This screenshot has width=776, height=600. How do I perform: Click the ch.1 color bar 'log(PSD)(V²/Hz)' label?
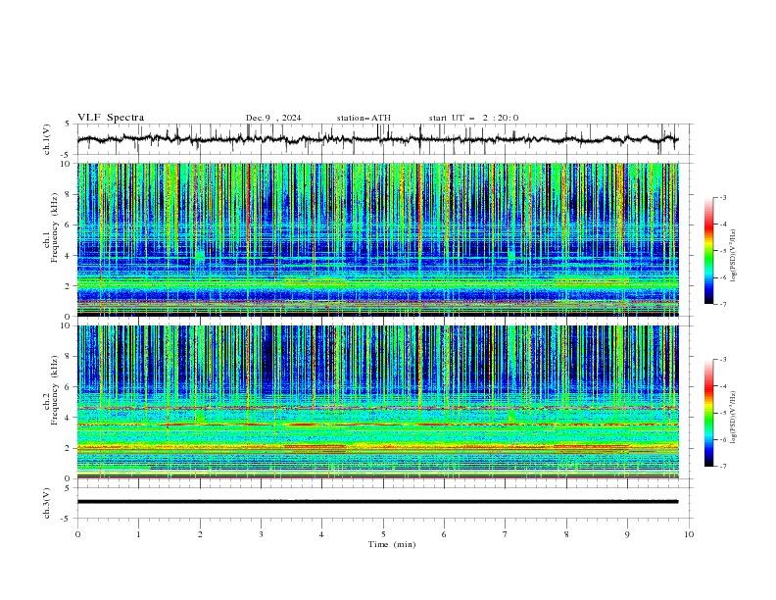tap(733, 256)
